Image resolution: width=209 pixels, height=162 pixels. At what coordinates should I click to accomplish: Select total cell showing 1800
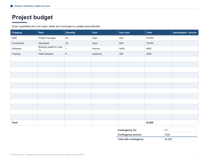point(158,54)
